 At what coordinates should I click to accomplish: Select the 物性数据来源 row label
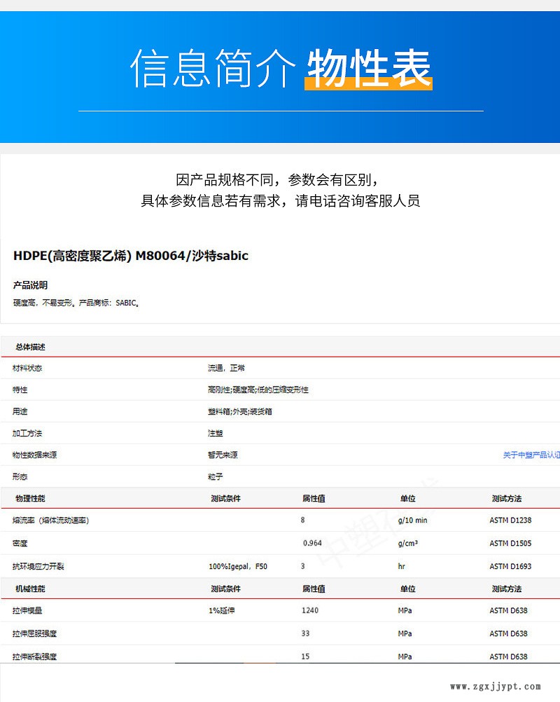point(35,455)
